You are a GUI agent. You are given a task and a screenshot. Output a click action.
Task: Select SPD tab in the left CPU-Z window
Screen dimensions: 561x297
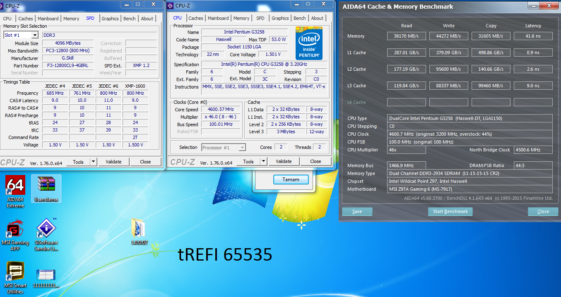(90, 18)
